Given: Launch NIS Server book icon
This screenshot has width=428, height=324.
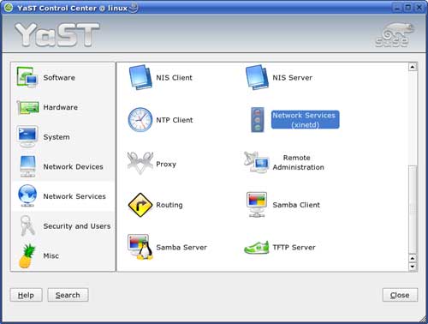Looking at the screenshot, I should pos(257,77).
